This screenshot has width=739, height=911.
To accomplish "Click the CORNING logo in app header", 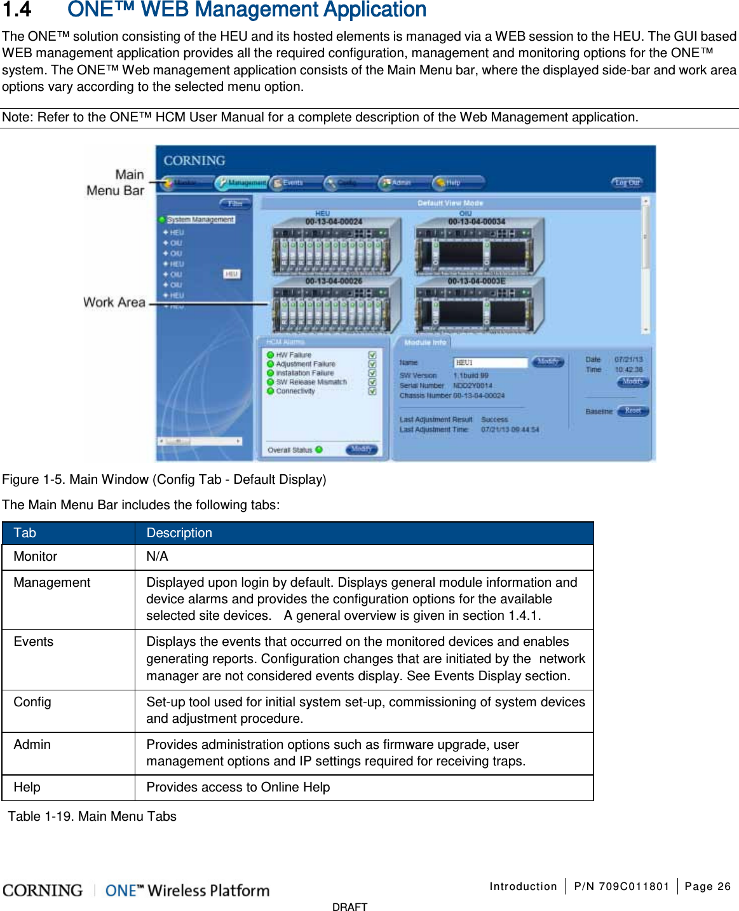I will point(194,161).
